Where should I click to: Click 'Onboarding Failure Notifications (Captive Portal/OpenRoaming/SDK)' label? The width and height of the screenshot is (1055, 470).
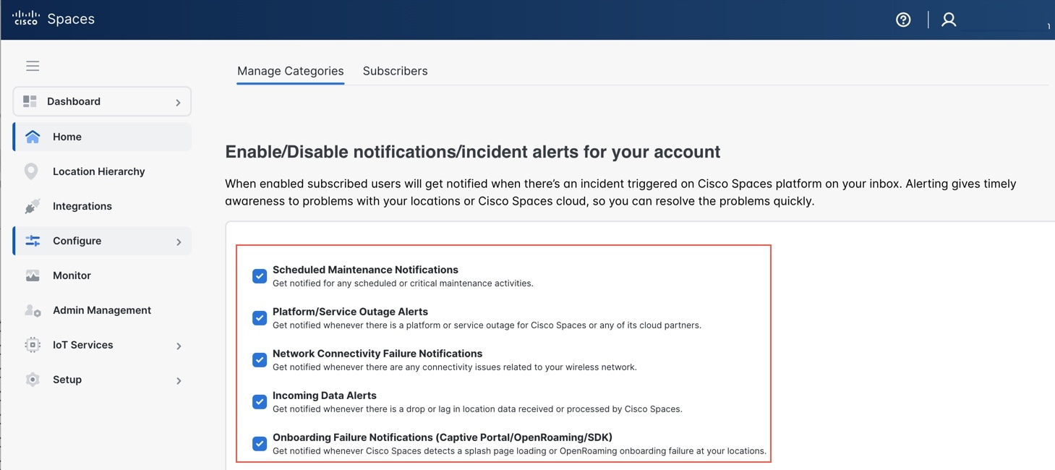[x=443, y=437]
